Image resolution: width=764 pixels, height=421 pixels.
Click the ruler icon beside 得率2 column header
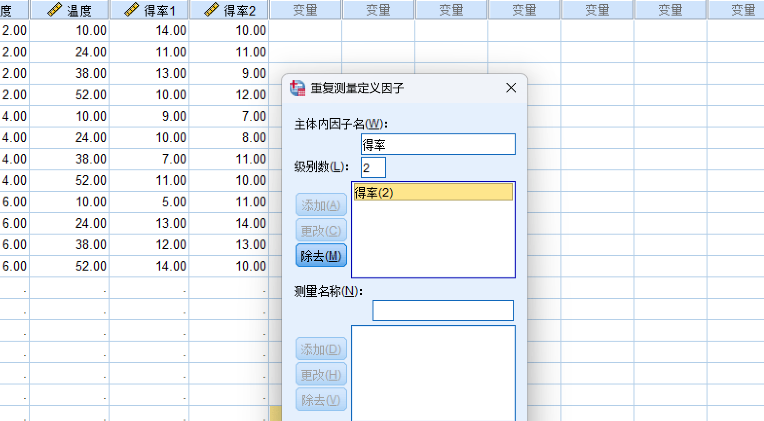[x=211, y=9]
